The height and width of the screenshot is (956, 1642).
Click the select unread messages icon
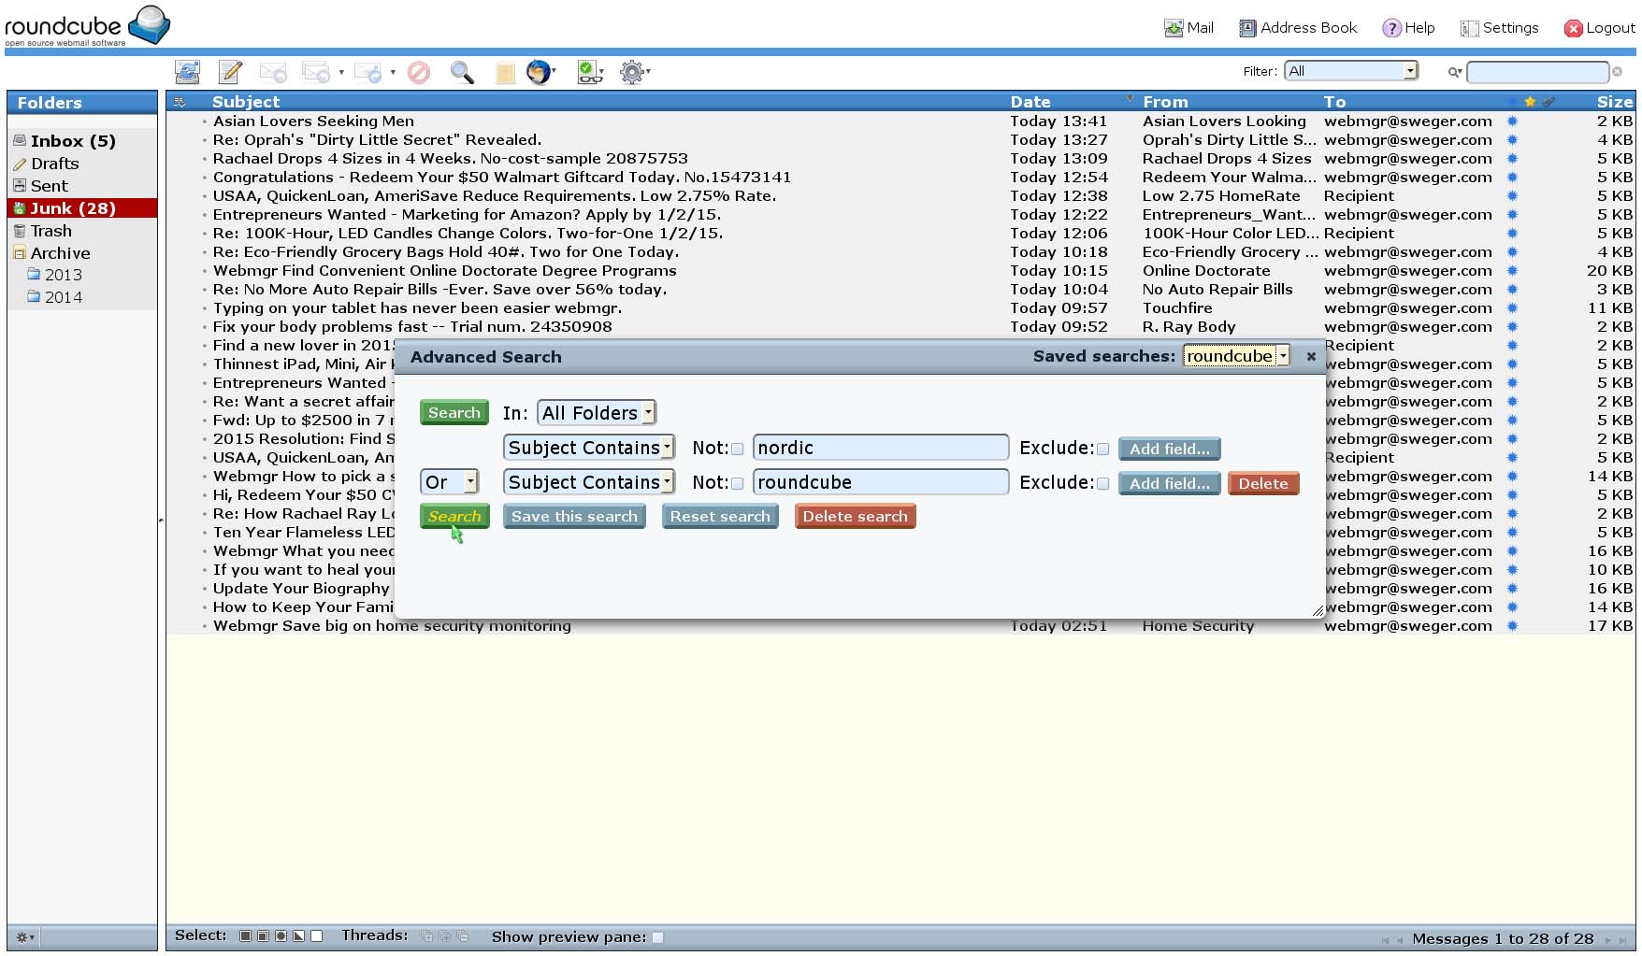pos(281,935)
